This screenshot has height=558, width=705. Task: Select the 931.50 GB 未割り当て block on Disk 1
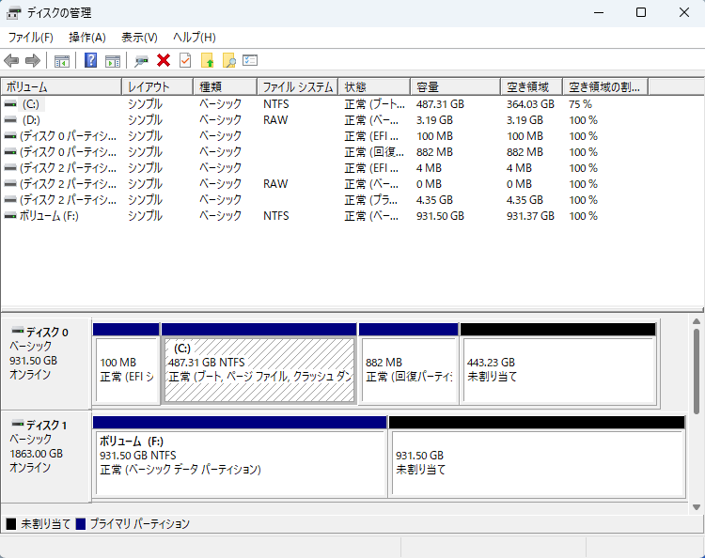538,457
